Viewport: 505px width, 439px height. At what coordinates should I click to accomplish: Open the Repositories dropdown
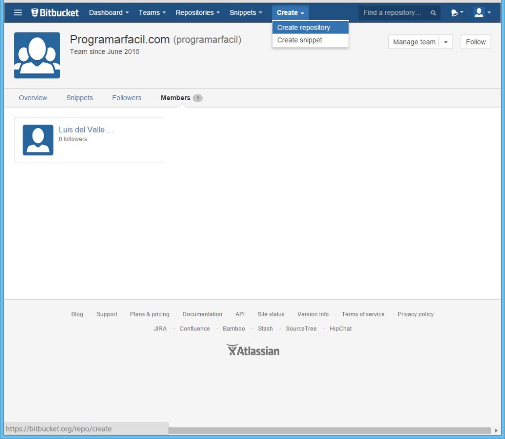point(197,13)
